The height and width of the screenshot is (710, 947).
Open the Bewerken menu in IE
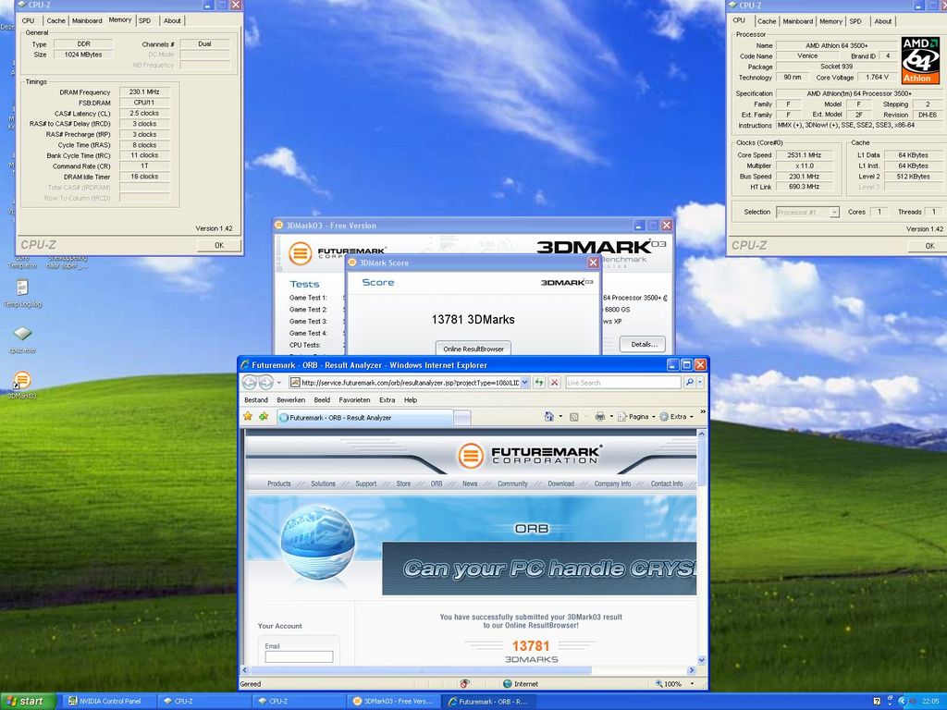pos(291,399)
